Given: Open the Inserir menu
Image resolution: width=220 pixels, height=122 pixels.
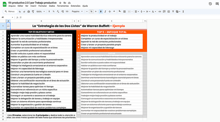Looking at the screenshot, I should (x=33, y=6).
